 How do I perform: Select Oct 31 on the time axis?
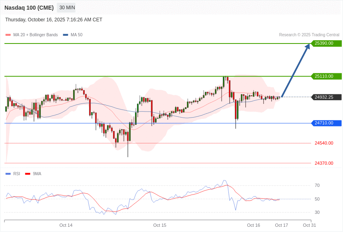[310, 225]
